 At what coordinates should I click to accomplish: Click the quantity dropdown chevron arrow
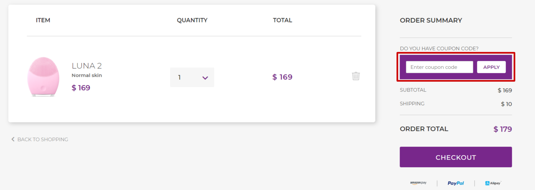pyautogui.click(x=205, y=78)
